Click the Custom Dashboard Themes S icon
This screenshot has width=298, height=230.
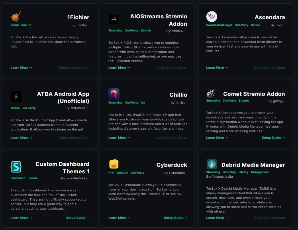point(16,167)
